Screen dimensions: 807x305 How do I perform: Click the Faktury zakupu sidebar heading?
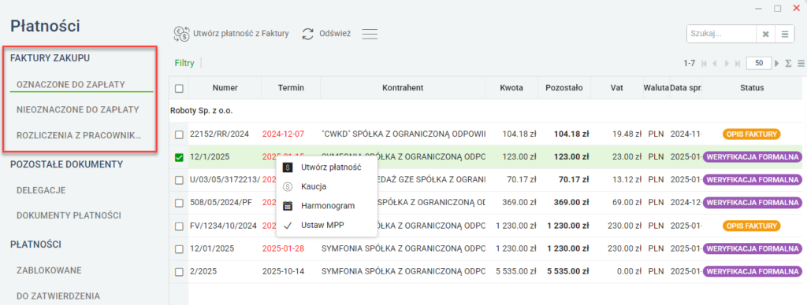(50, 58)
